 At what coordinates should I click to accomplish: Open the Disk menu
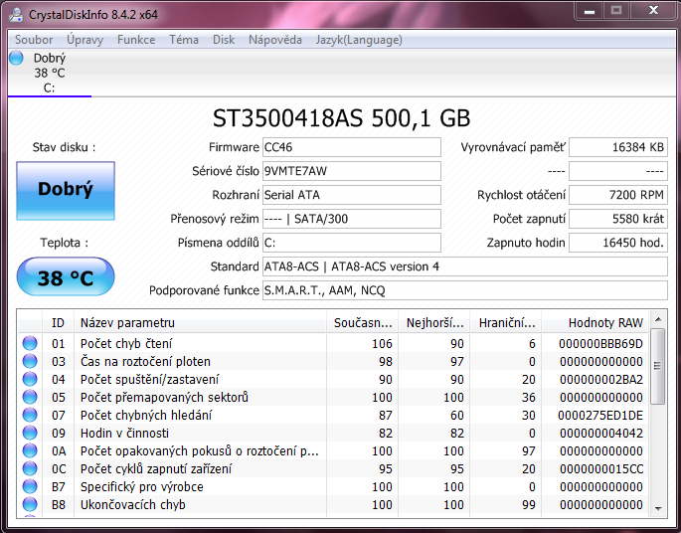[224, 40]
